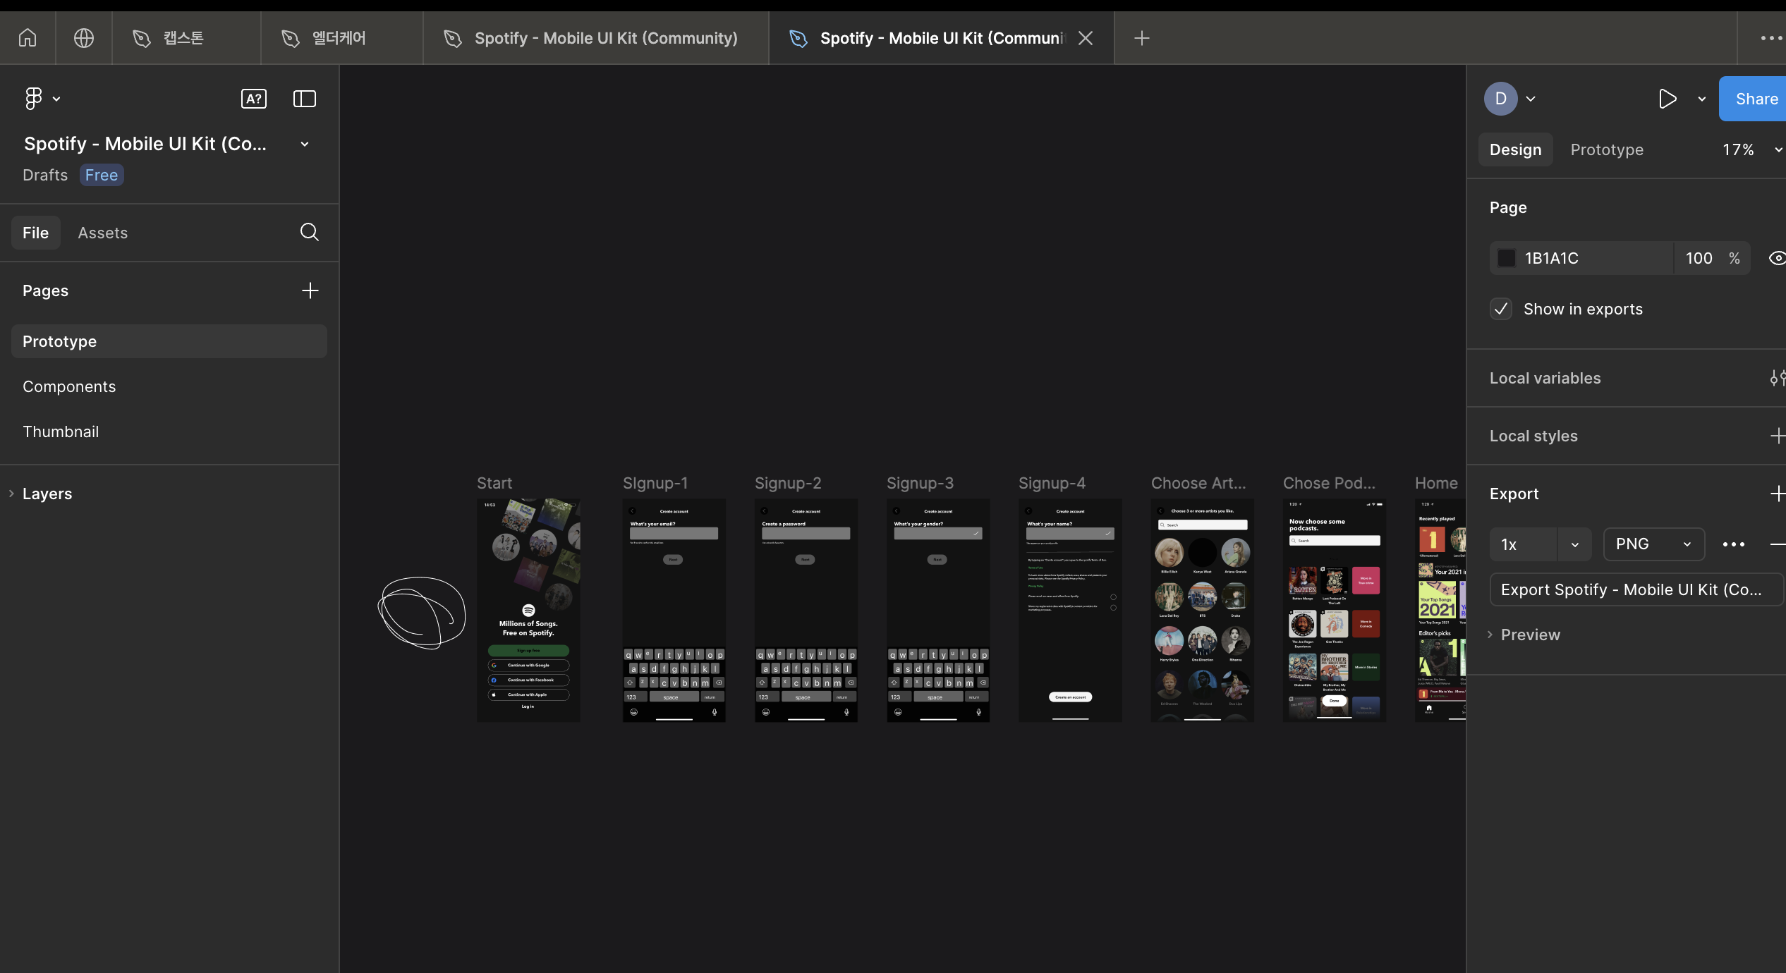Viewport: 1786px width, 973px height.
Task: Click the Export Spotify - Mobile UI Kit button
Action: point(1635,589)
